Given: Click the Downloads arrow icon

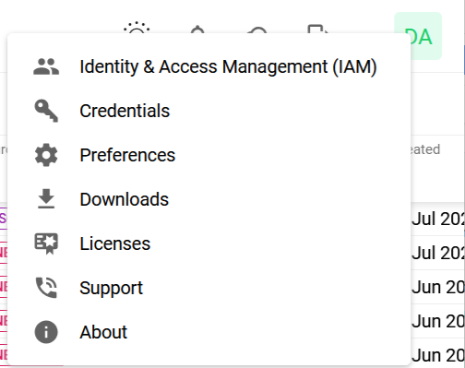Looking at the screenshot, I should 46,199.
